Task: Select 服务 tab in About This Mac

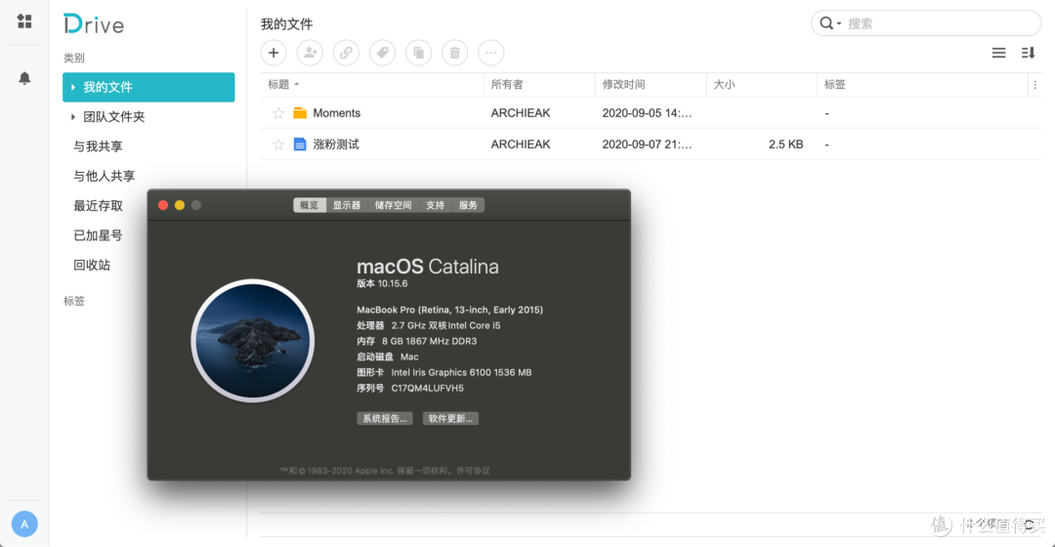Action: (x=468, y=205)
